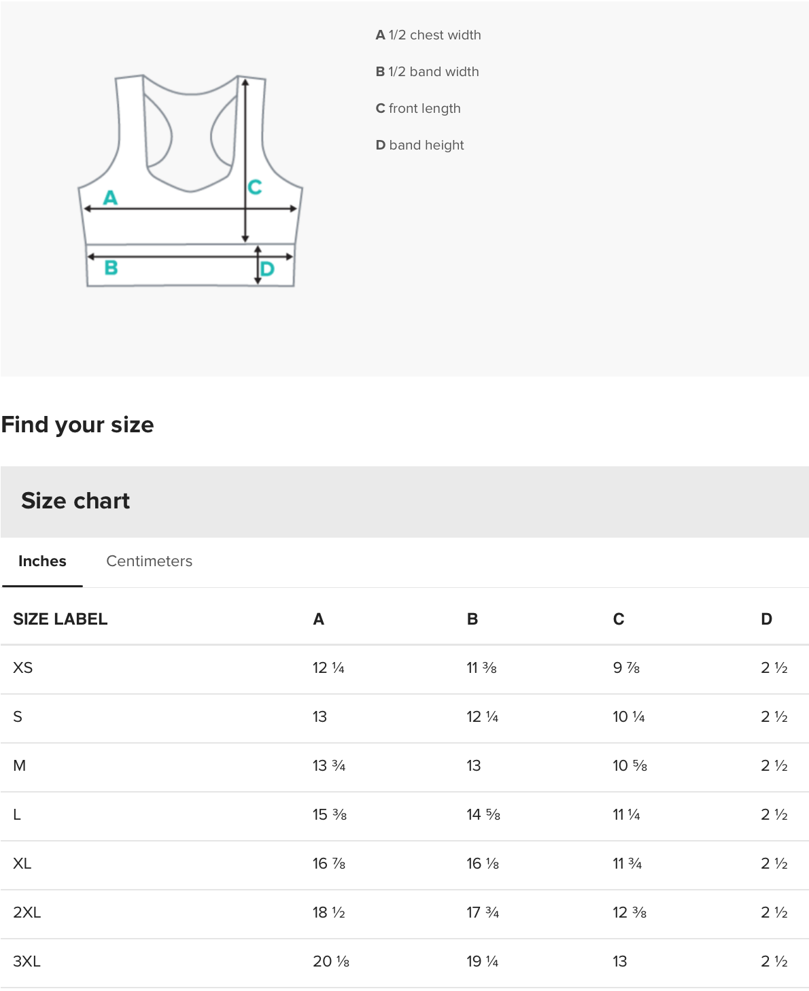The image size is (809, 991).
Task: Click the teal letter C on diagram
Action: [x=255, y=187]
